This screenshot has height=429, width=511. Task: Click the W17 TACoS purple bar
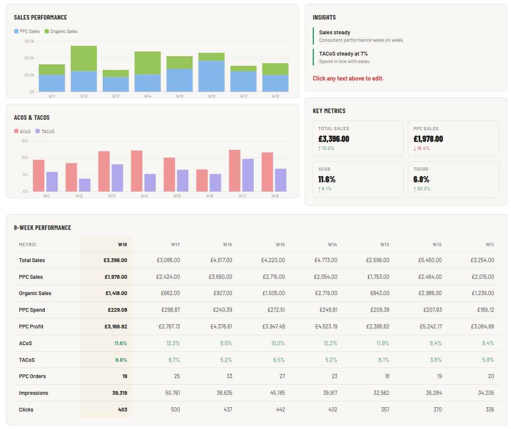(248, 175)
